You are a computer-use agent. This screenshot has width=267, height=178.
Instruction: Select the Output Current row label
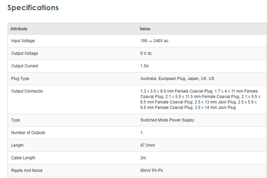click(24, 66)
